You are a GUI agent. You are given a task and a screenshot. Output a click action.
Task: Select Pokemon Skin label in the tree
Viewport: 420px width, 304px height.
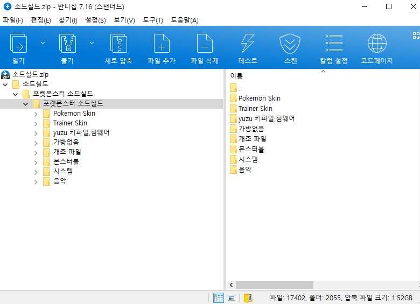[x=74, y=113]
